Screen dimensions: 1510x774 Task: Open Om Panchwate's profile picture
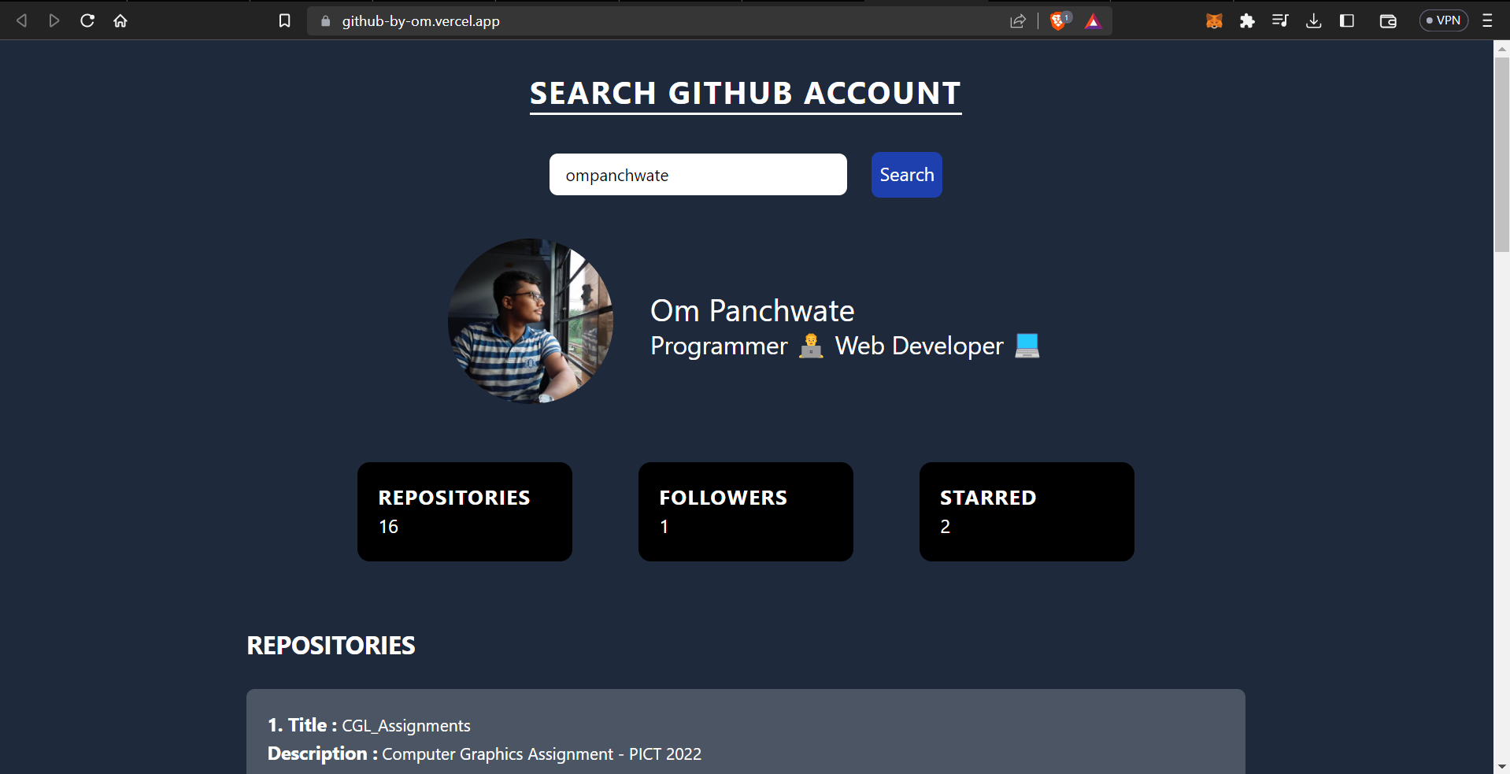pyautogui.click(x=531, y=321)
